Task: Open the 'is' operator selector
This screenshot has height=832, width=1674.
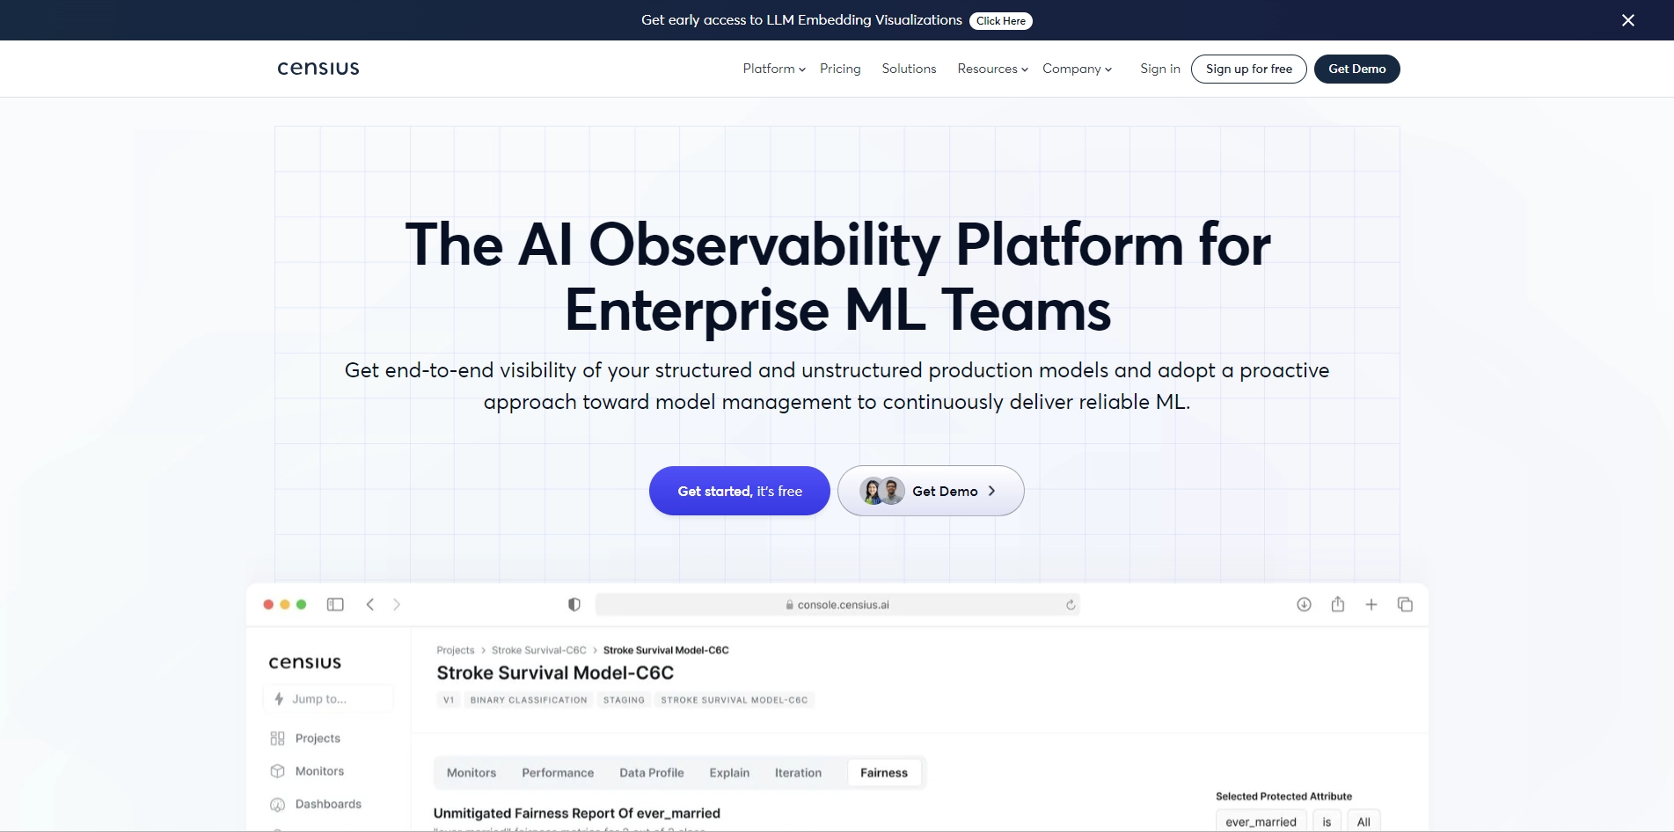Action: 1327,821
